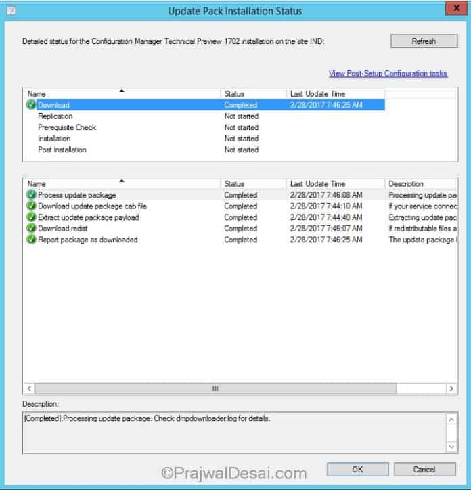The width and height of the screenshot is (471, 490).
Task: Click the Extracting update pac description cell
Action: coord(422,217)
